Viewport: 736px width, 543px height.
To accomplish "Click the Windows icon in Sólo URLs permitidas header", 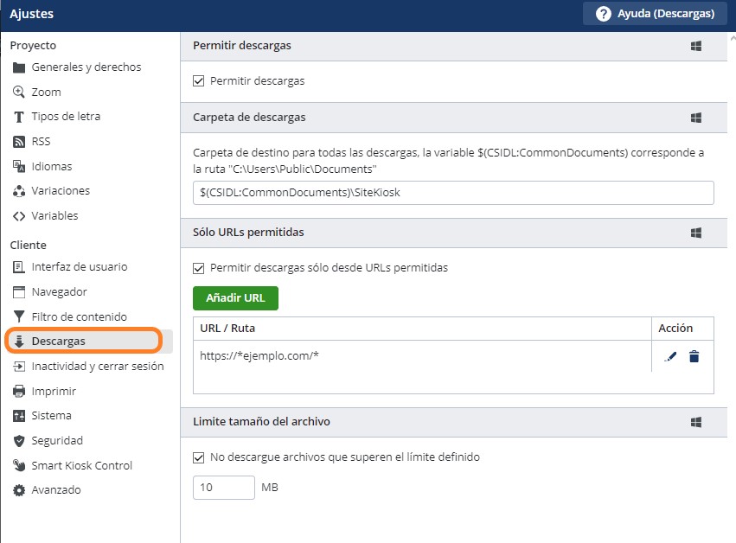I will click(695, 233).
